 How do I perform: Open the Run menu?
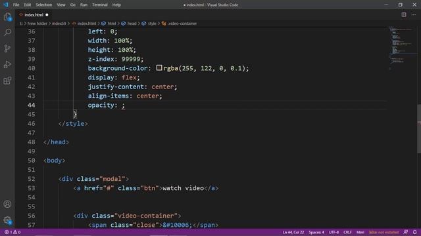click(x=84, y=5)
